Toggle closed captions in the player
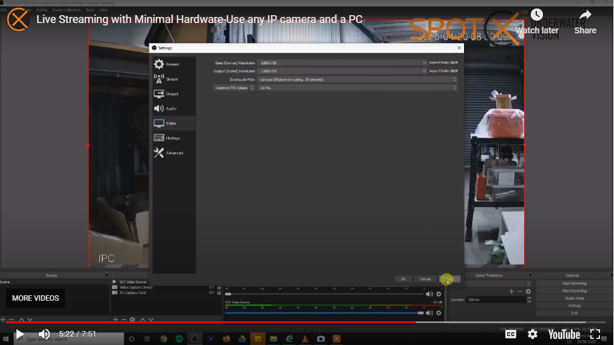 point(511,335)
